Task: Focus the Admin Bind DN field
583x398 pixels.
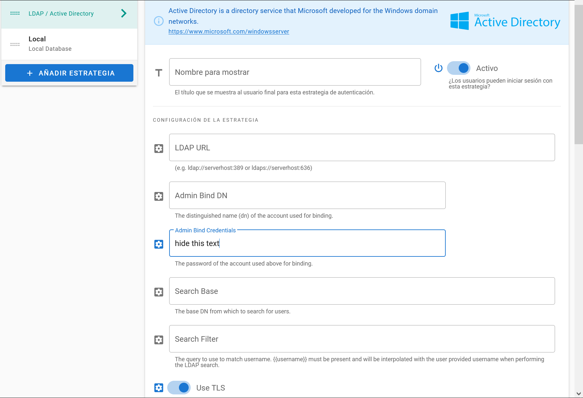Action: [307, 195]
